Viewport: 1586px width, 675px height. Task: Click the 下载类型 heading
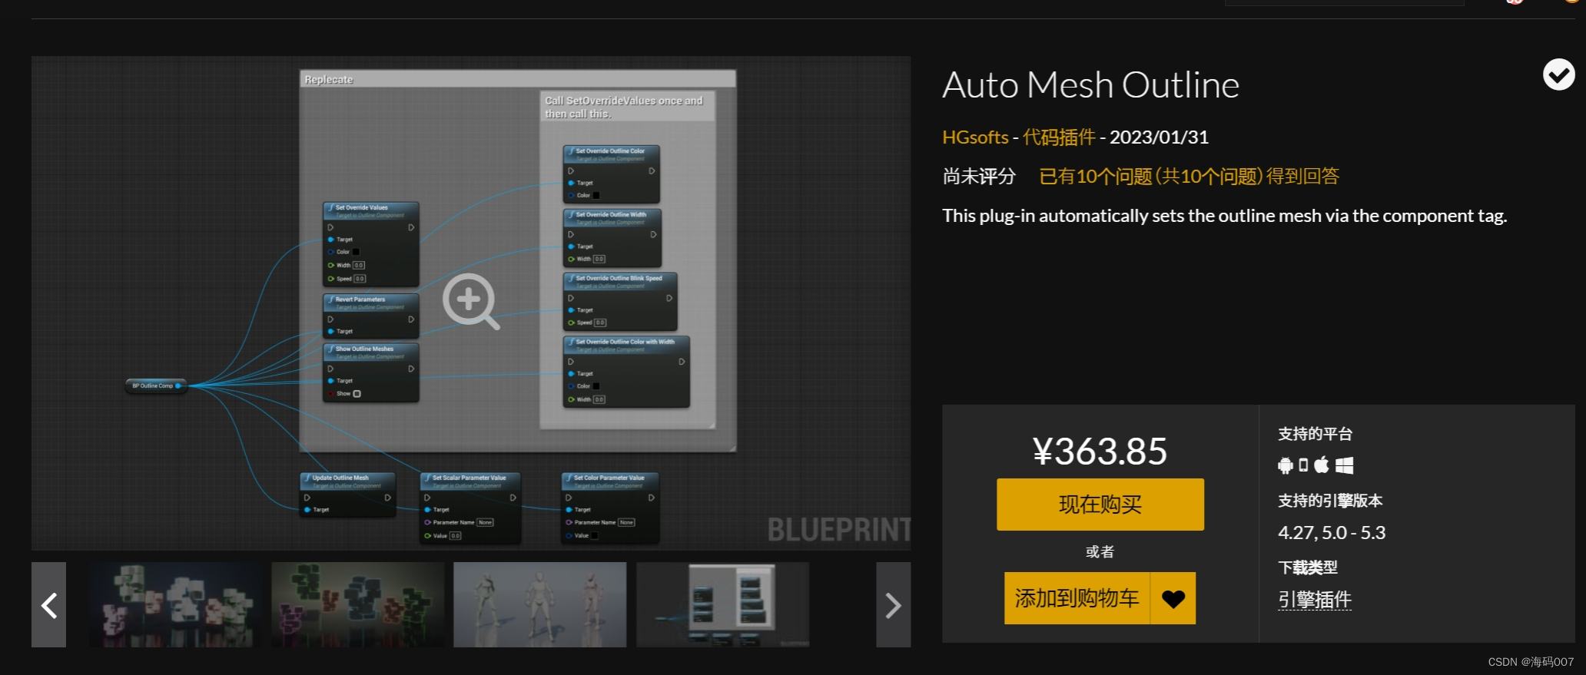click(x=1307, y=567)
